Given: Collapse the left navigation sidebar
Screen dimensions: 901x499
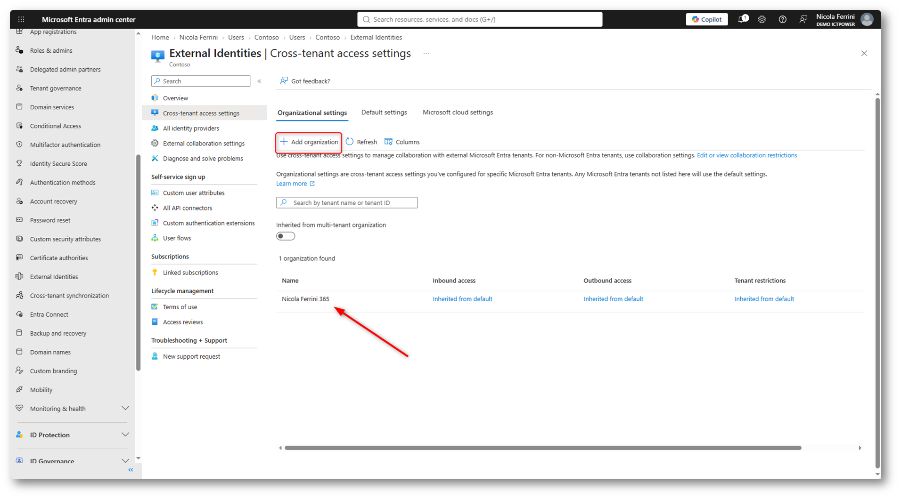Looking at the screenshot, I should 131,470.
